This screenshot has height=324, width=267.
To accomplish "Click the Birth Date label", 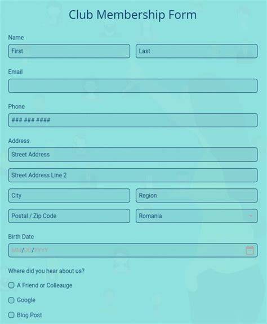I will (x=21, y=237).
